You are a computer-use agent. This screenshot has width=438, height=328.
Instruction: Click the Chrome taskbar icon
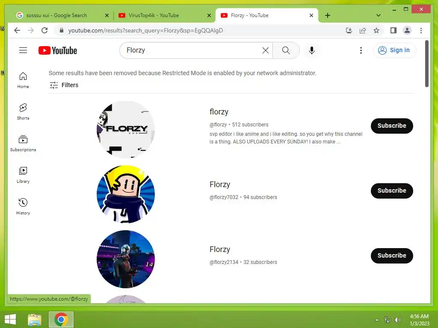pyautogui.click(x=61, y=319)
